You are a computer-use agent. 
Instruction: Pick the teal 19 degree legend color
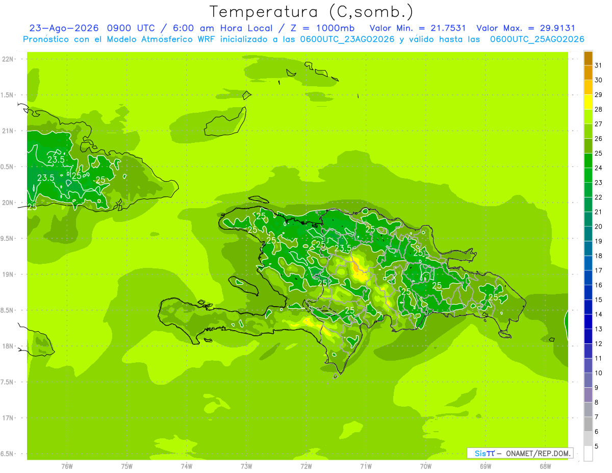588,234
